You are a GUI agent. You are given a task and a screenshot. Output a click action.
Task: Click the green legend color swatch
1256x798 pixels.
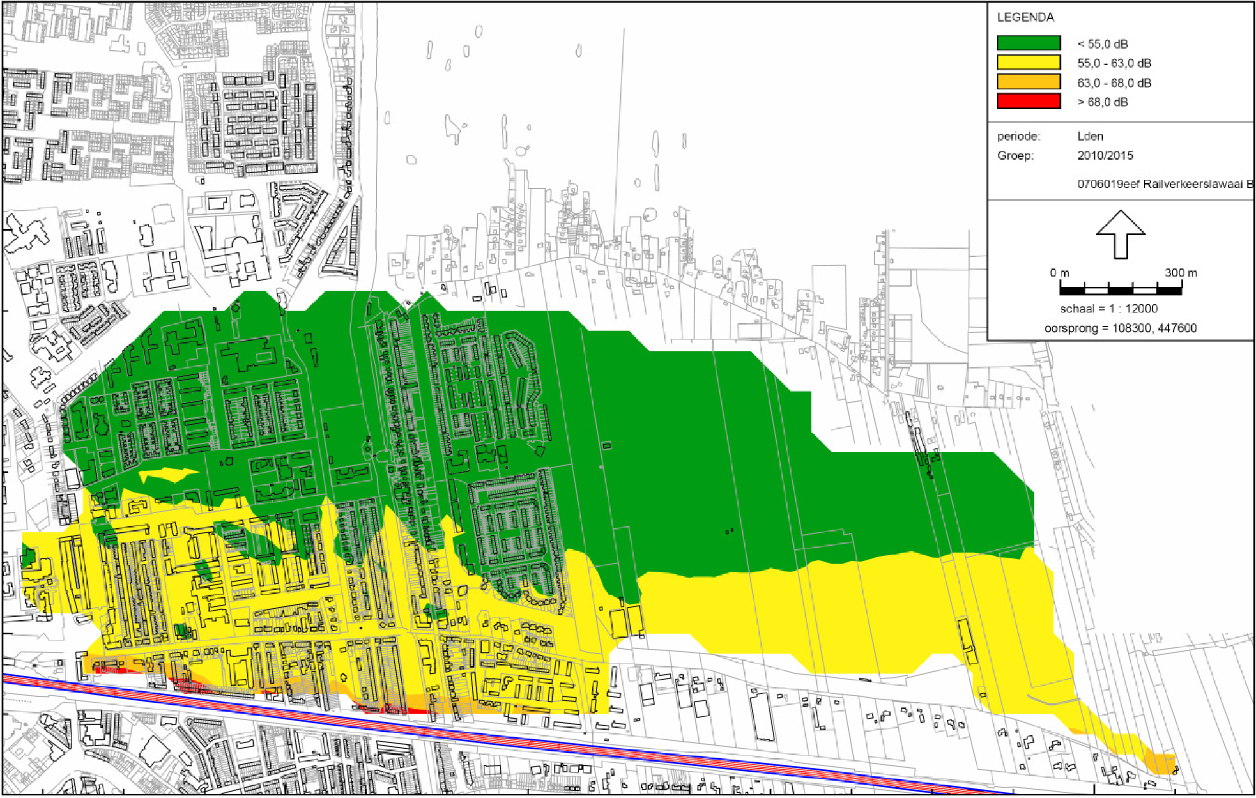point(1028,43)
